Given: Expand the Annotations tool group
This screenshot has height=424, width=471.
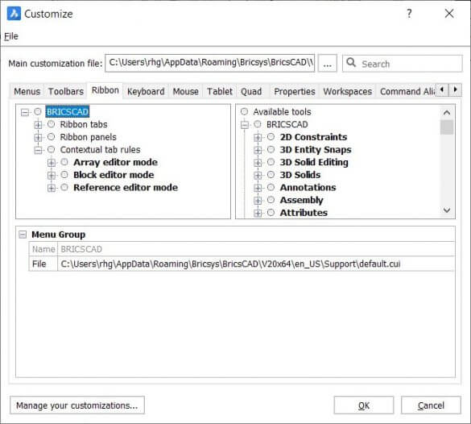Looking at the screenshot, I should click(258, 188).
